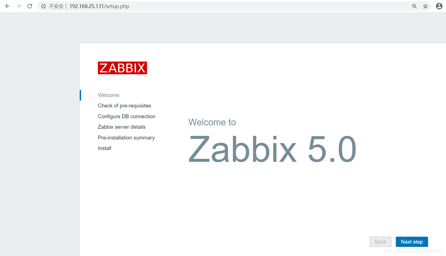Select the Install step
Image resolution: width=446 pixels, height=256 pixels.
point(105,148)
